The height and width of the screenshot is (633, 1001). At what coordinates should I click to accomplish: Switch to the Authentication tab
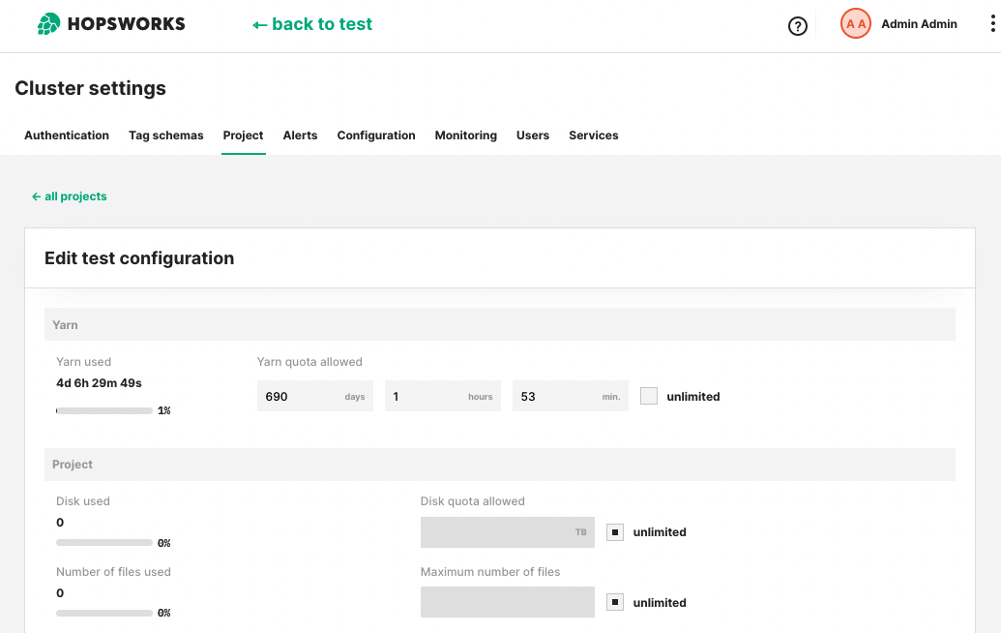(x=67, y=136)
